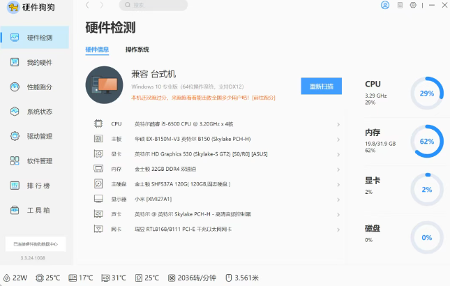Click the CPU temperature icon in the status bar
The width and height of the screenshot is (450, 286).
(x=39, y=278)
